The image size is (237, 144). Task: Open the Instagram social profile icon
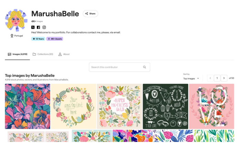44,27
